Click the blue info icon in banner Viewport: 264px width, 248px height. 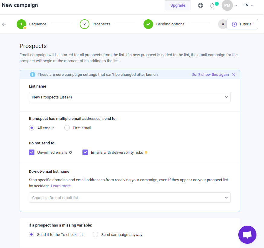tap(33, 74)
